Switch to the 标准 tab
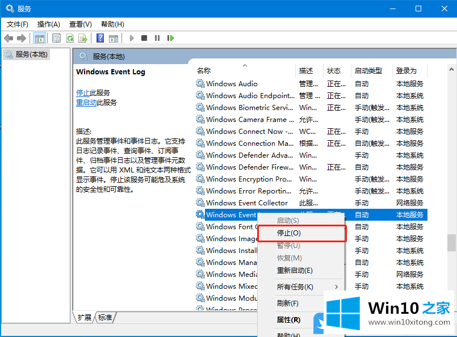This screenshot has height=337, width=457. pos(105,318)
